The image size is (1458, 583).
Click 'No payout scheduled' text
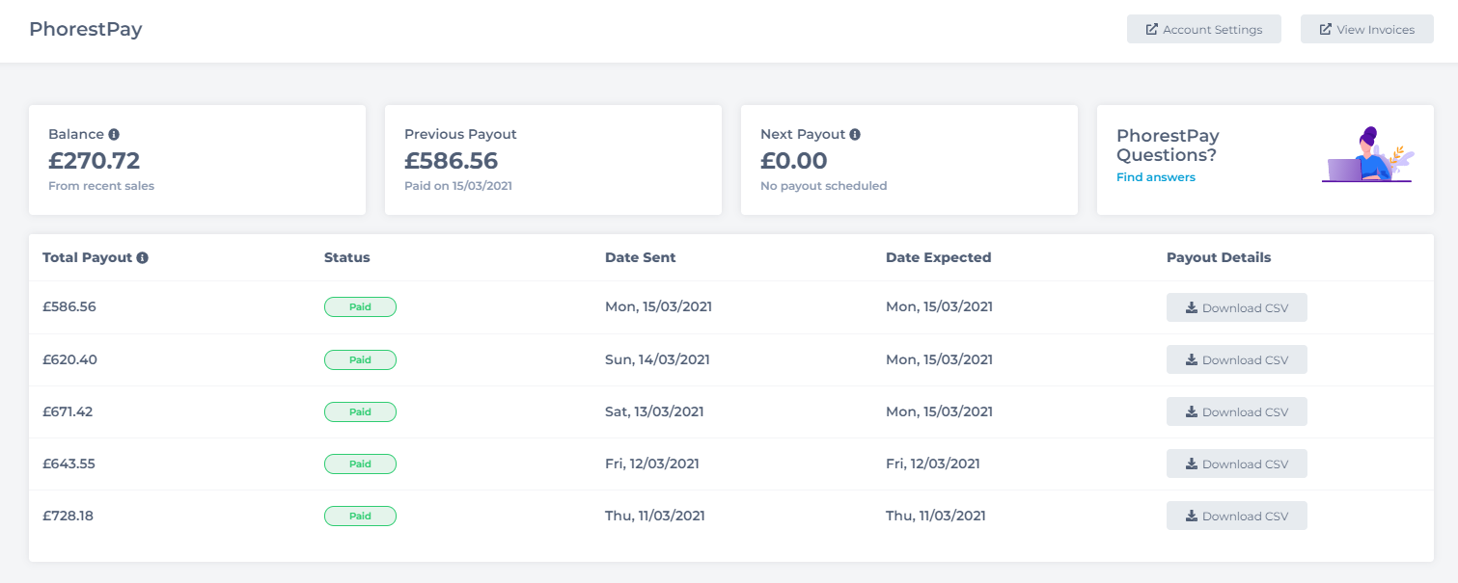(x=823, y=185)
